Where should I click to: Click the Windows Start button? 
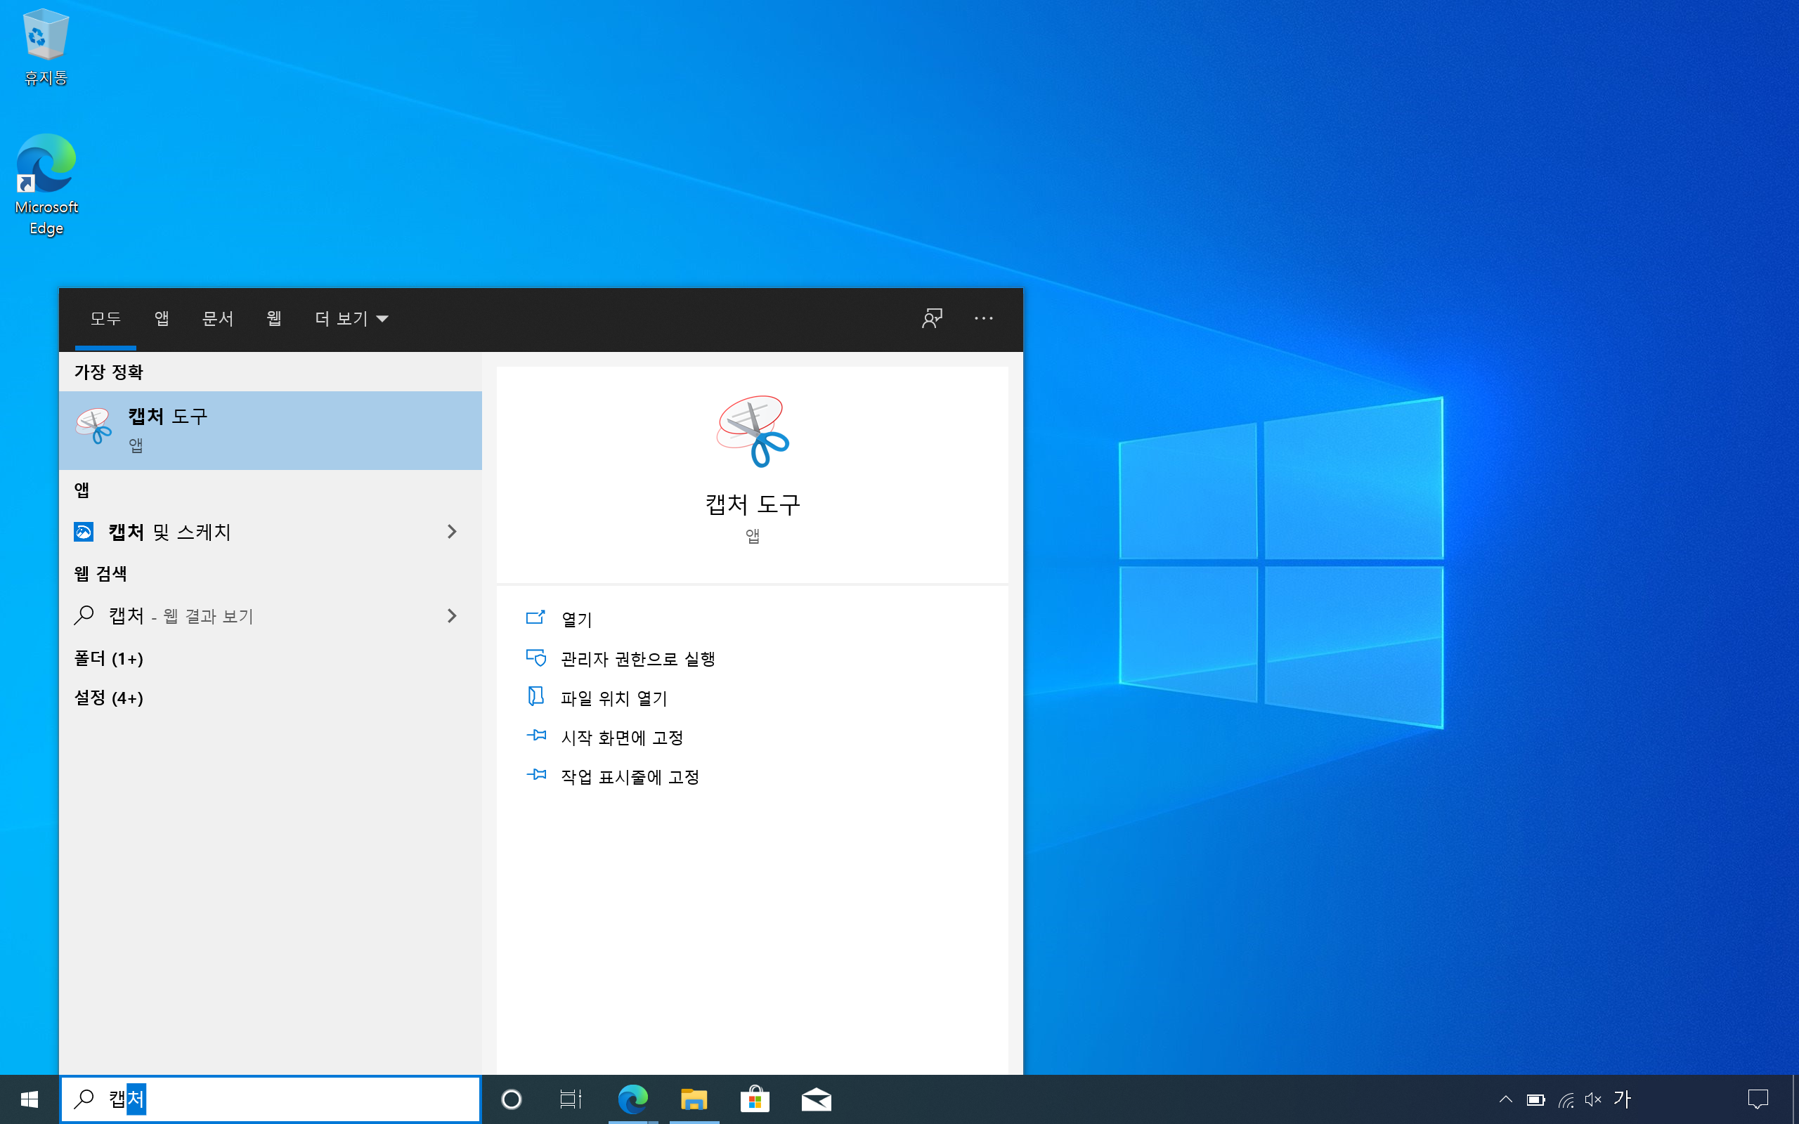[29, 1099]
